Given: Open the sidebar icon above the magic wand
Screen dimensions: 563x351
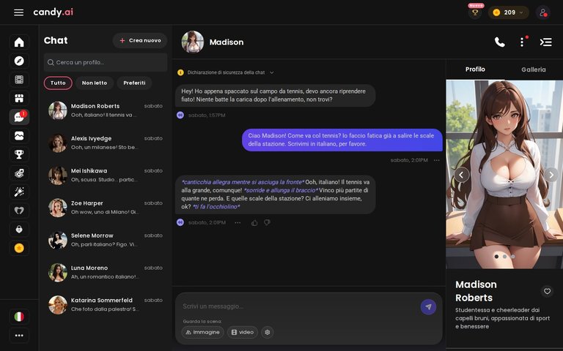Looking at the screenshot, I should click(19, 173).
